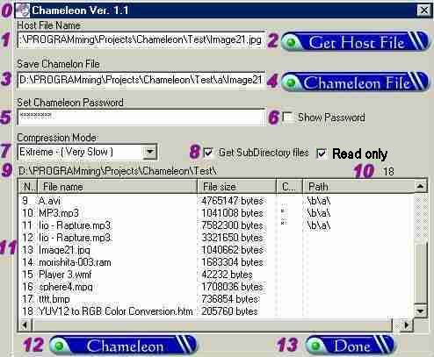Sort by File size column header
434x357 pixels.
pyautogui.click(x=236, y=187)
